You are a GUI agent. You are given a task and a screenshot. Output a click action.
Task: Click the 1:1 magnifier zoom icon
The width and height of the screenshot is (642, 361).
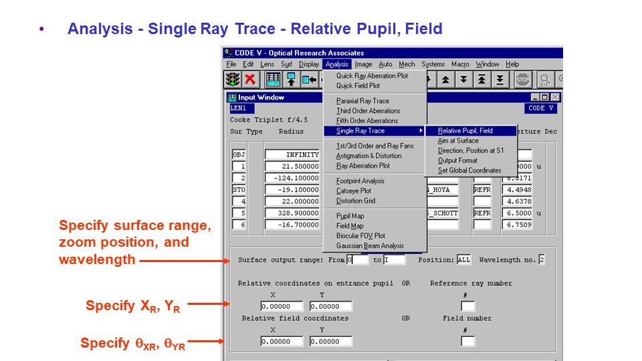tap(545, 80)
